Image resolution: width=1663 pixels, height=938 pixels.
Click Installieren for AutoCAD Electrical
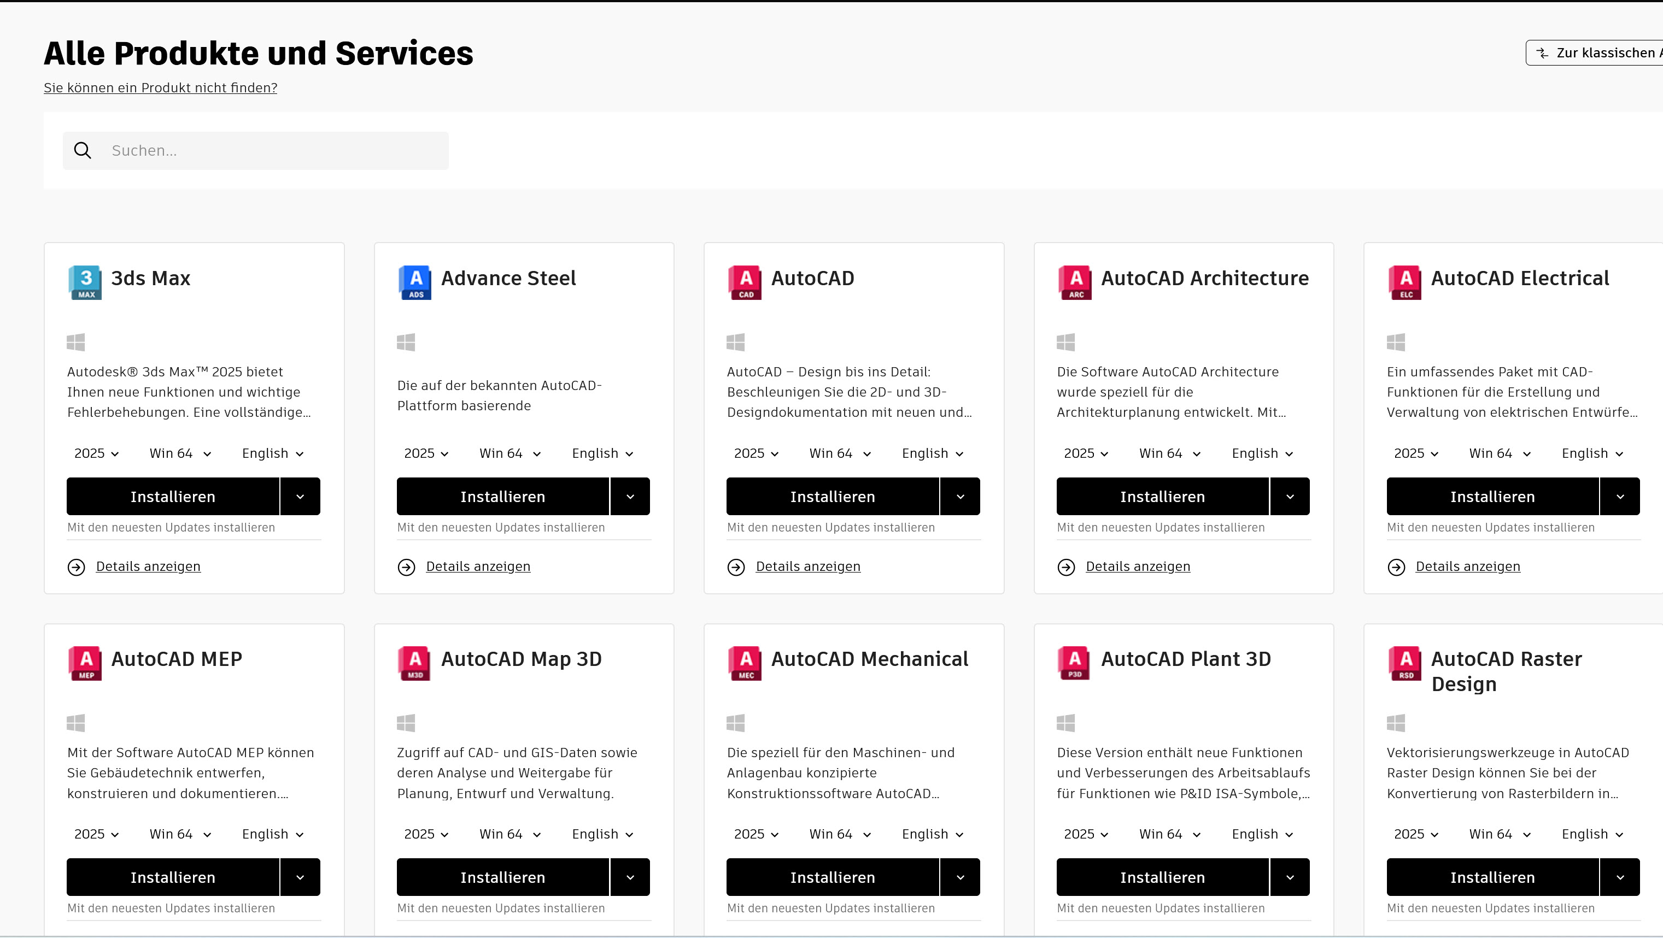[1492, 496]
